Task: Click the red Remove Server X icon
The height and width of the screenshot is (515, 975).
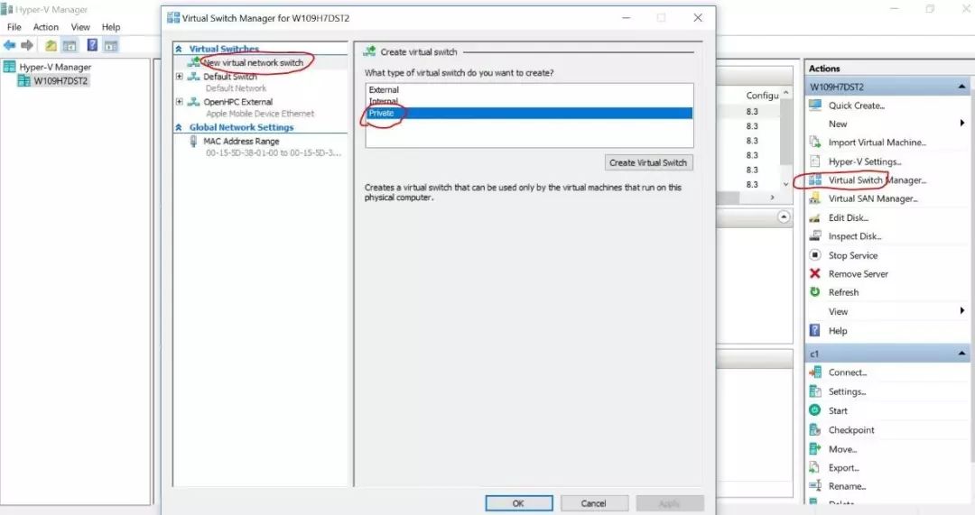Action: coord(814,273)
